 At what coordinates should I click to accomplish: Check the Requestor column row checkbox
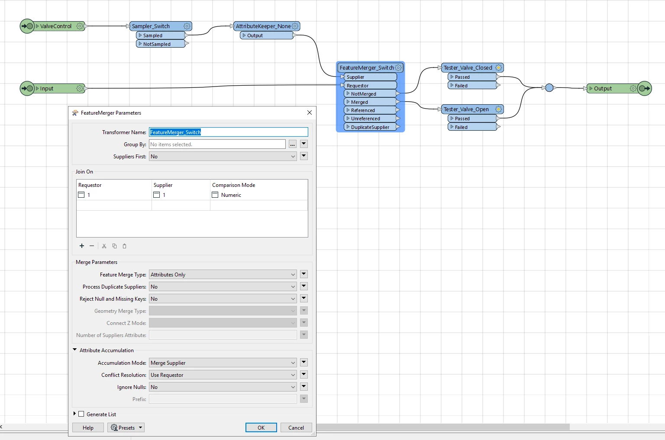pos(81,195)
